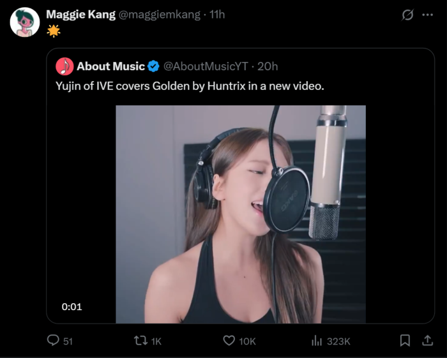Open the Grok explain icon
Viewport: 447px width, 358px height.
click(x=407, y=15)
